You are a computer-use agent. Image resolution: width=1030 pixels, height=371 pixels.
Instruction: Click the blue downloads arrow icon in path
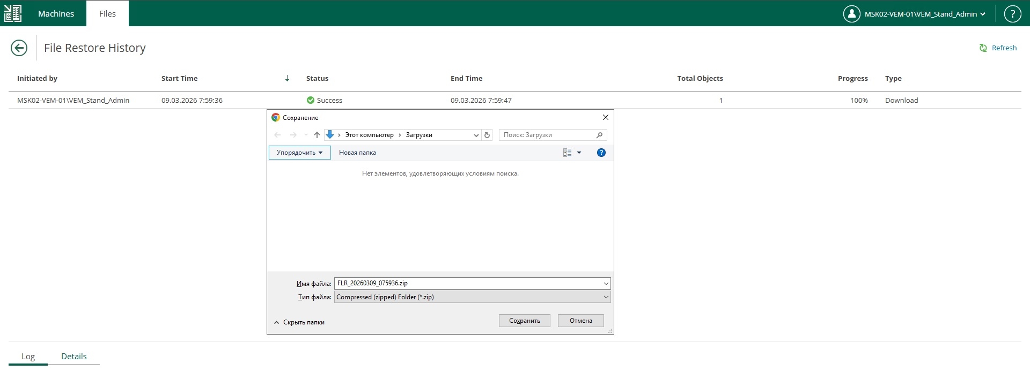330,134
